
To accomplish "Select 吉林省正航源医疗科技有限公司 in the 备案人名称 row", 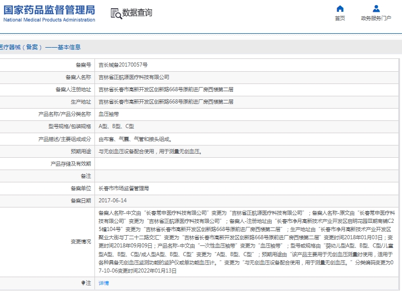I will 134,77.
